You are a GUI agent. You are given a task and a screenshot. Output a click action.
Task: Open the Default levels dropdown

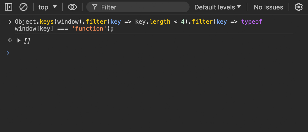pos(218,7)
